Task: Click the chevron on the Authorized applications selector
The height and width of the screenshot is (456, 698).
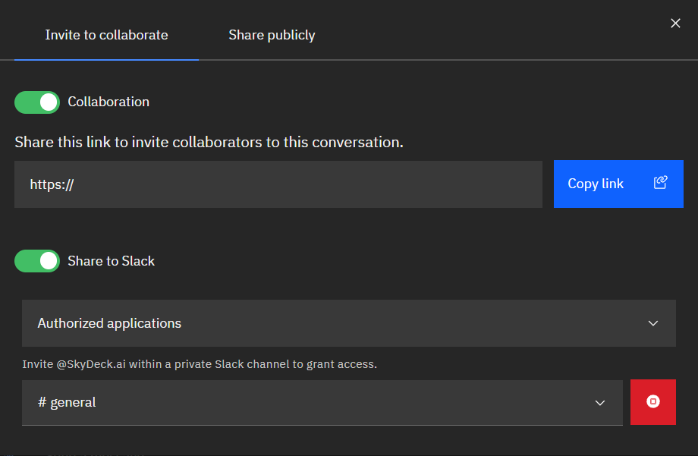Action: [x=653, y=322]
